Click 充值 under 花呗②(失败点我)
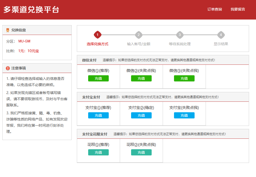This screenshot has height=177, width=256. pos(141,152)
